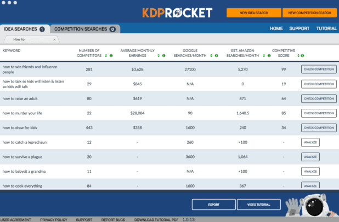Open info icon for Average Monthly Earnings
Screen dimensions: 339x222
click(x=163, y=56)
